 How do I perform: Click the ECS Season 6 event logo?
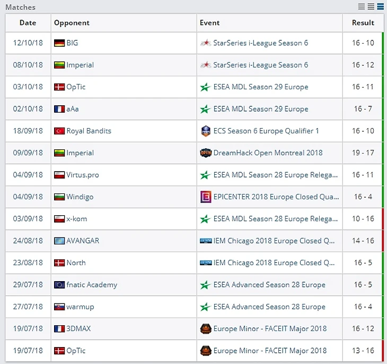click(205, 131)
